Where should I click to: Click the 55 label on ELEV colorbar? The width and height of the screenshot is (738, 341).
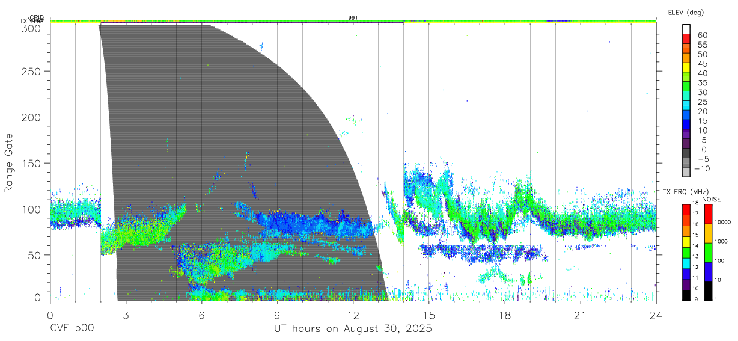(703, 45)
